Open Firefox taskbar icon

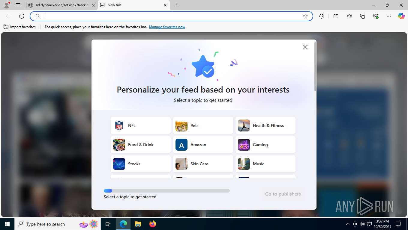(x=152, y=224)
